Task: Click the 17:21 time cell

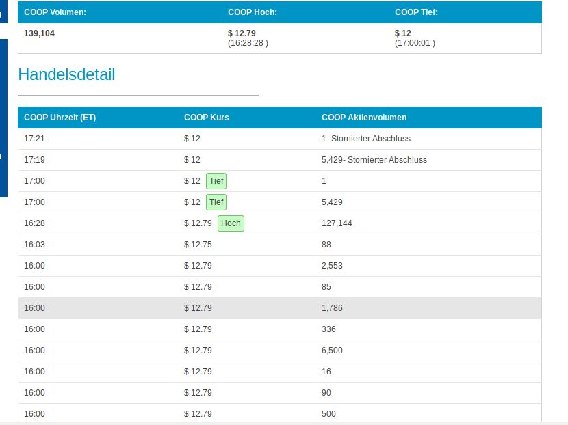Action: click(x=34, y=139)
